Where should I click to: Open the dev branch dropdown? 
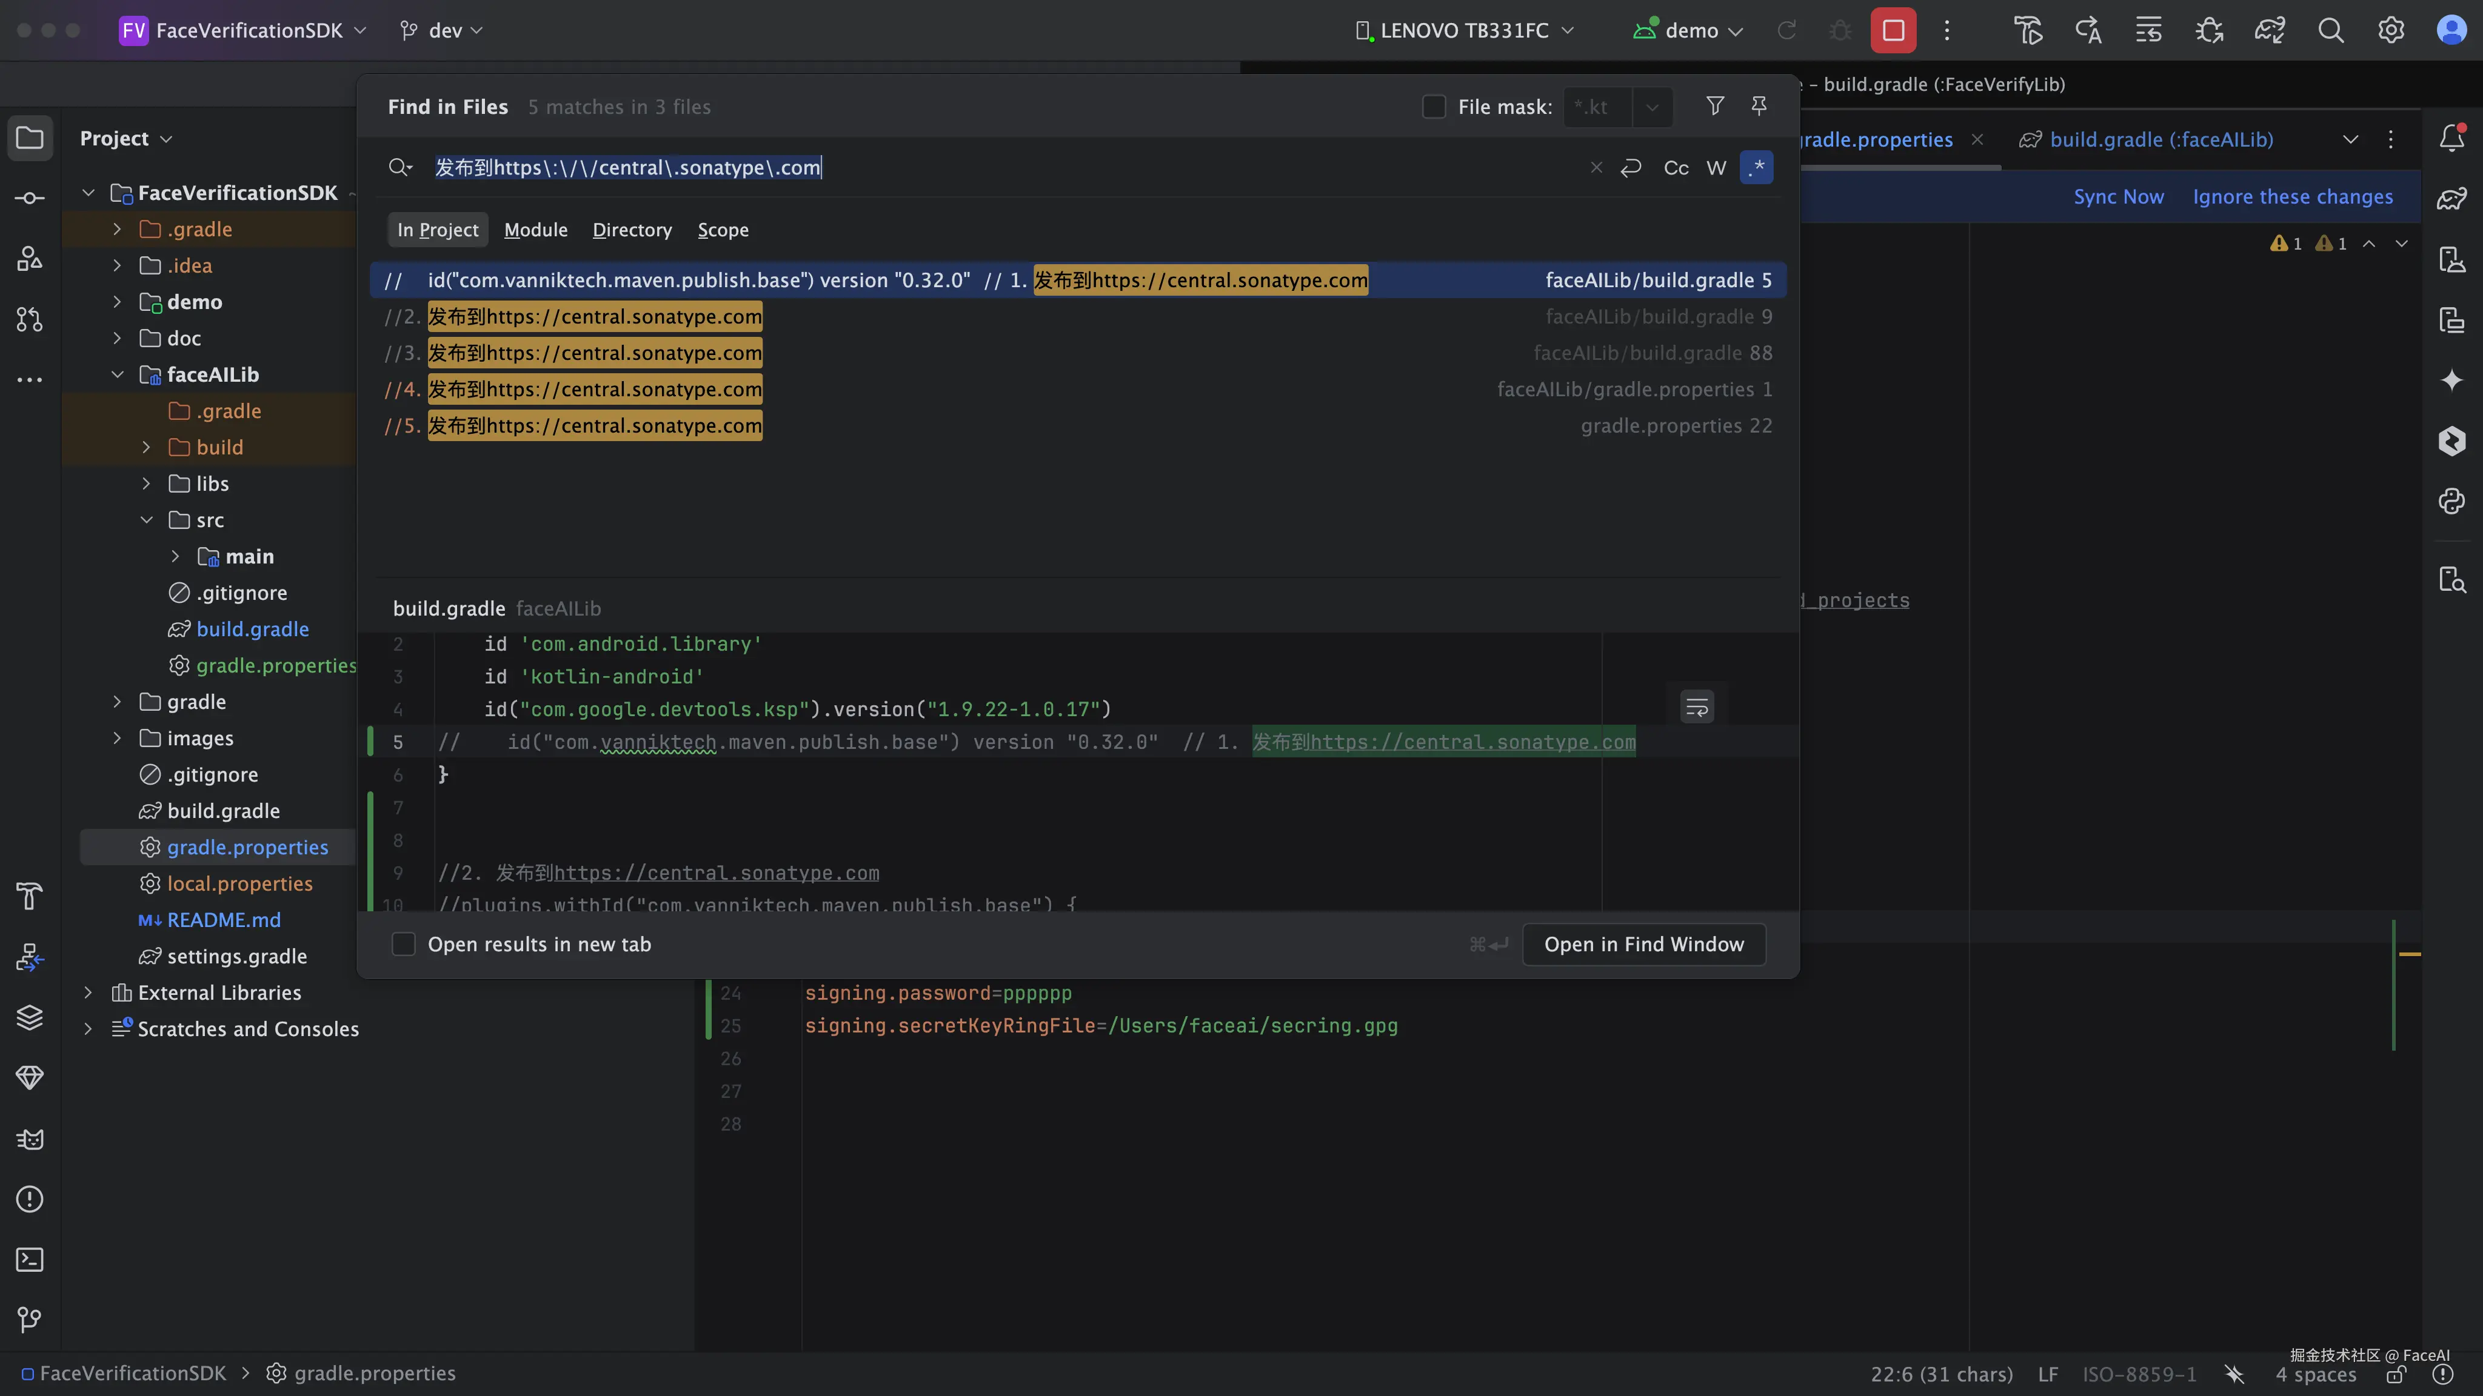point(443,31)
